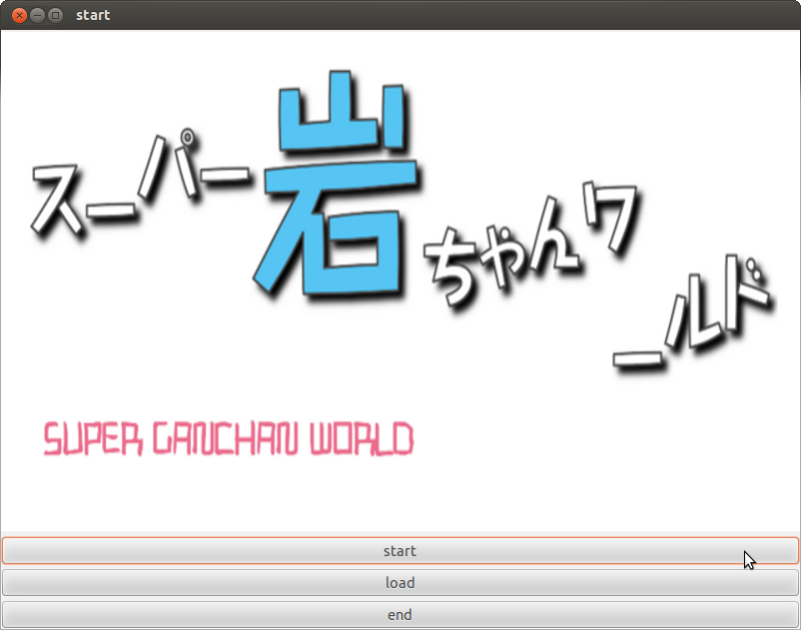The image size is (801, 630).
Task: Minimize the start window
Action: (x=37, y=15)
